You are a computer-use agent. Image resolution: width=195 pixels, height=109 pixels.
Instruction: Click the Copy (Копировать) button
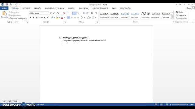click(x=15, y=15)
